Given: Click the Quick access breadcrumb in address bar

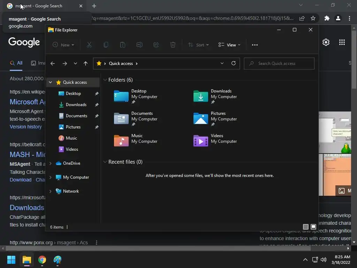Looking at the screenshot, I should [121, 64].
